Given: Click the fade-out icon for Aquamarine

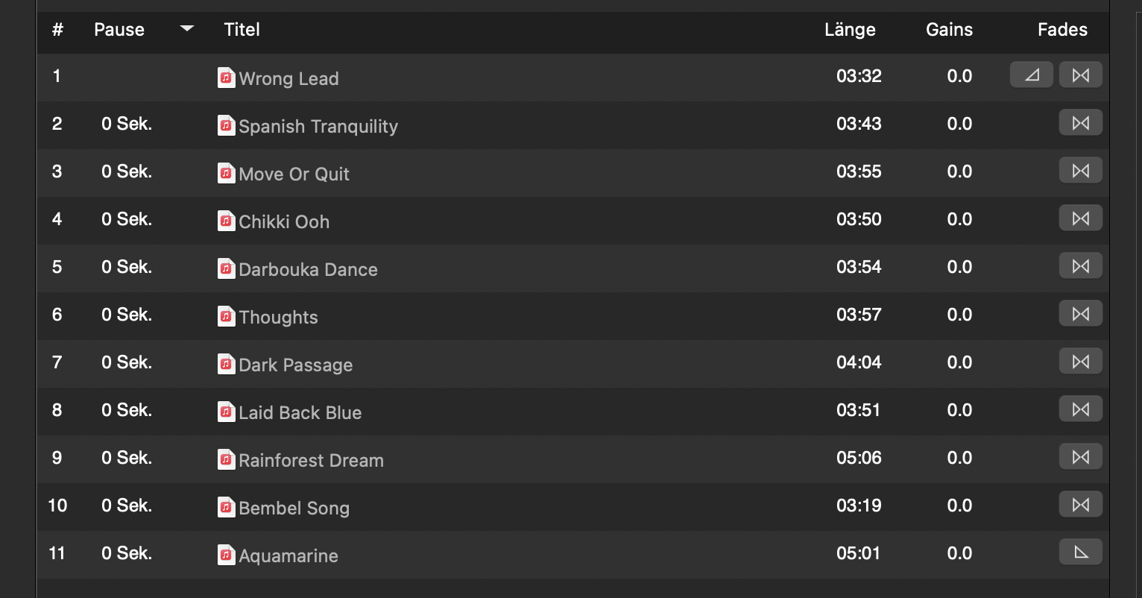Looking at the screenshot, I should pyautogui.click(x=1080, y=553).
